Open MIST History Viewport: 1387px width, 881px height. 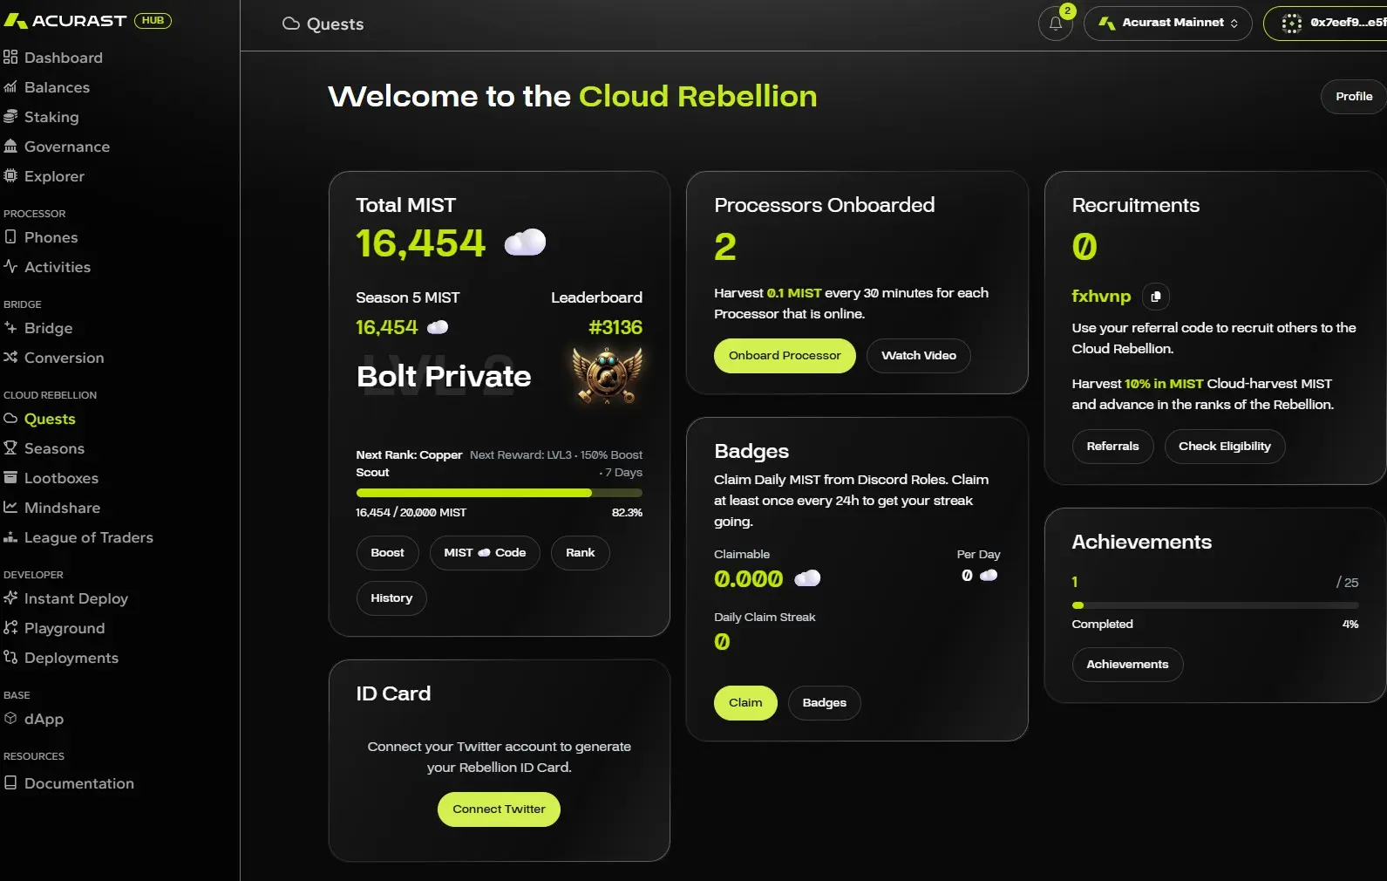(x=391, y=598)
